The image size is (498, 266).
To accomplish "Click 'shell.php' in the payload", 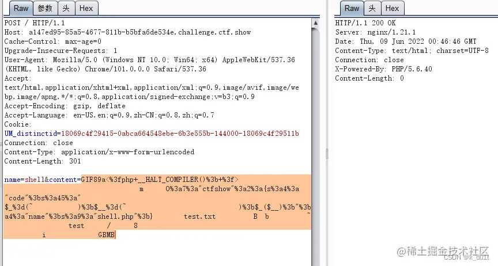I will click(116, 216).
